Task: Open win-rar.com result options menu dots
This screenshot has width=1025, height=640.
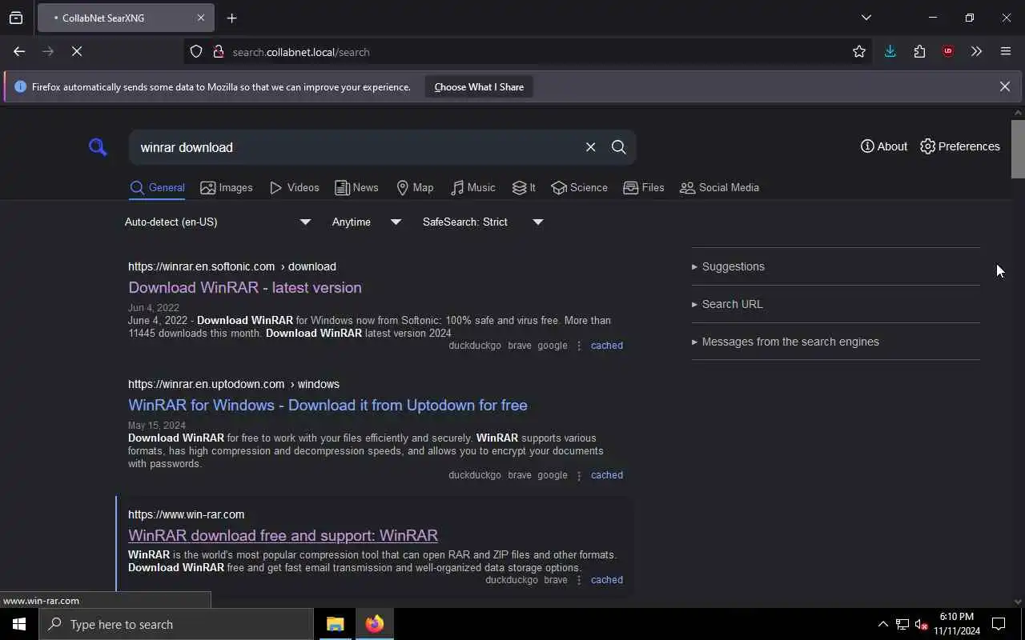Action: [x=579, y=580]
